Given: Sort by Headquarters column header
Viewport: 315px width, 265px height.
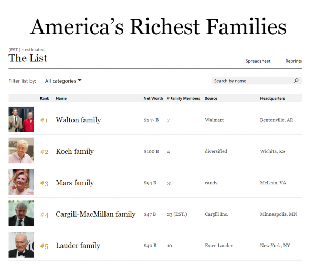Looking at the screenshot, I should (x=272, y=98).
